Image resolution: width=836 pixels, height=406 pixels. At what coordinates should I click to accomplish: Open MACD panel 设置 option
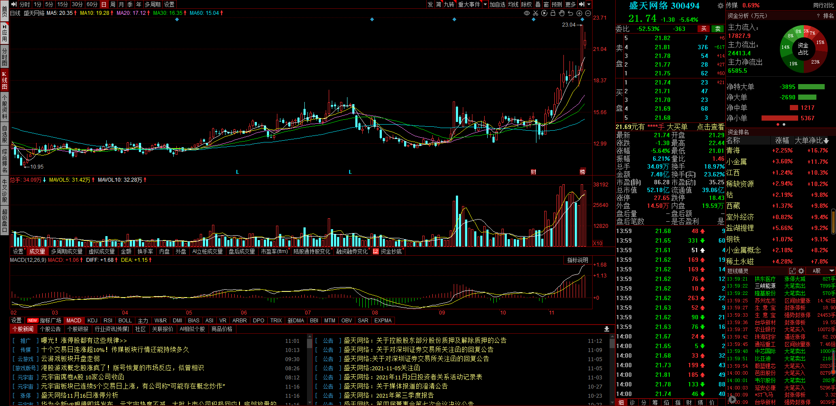click(x=16, y=320)
